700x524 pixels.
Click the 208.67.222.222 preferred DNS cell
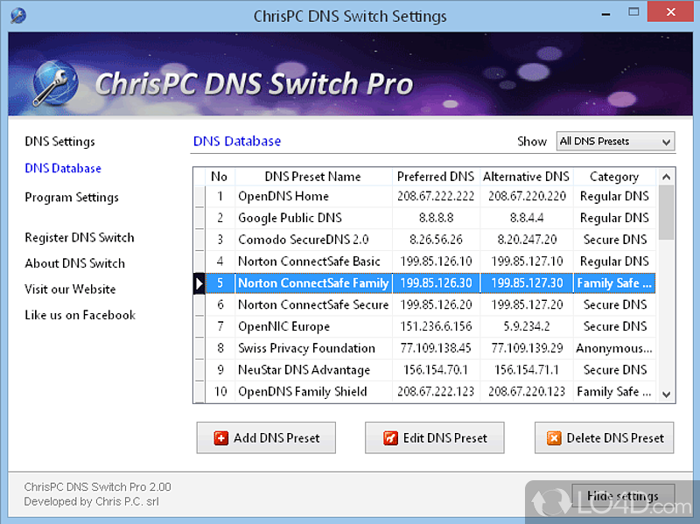(x=436, y=196)
